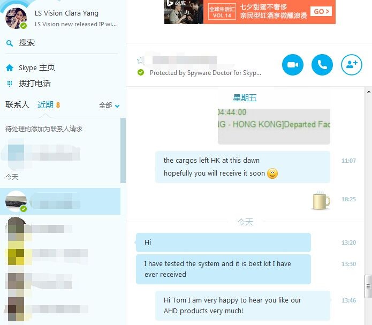Start a voice call via phone icon
This screenshot has width=372, height=325.
(x=322, y=65)
